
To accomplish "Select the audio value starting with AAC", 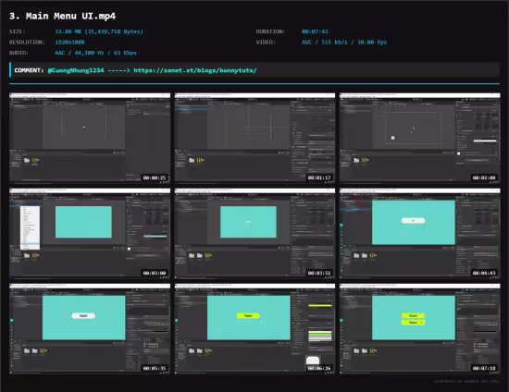I will click(x=95, y=53).
